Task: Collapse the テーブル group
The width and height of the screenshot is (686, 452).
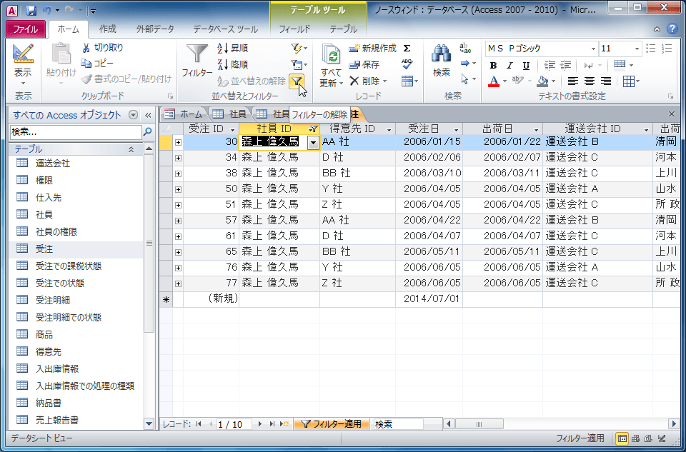Action: pos(131,149)
